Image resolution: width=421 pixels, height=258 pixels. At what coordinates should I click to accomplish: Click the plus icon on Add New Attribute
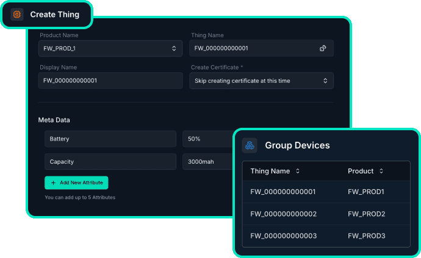pyautogui.click(x=53, y=183)
